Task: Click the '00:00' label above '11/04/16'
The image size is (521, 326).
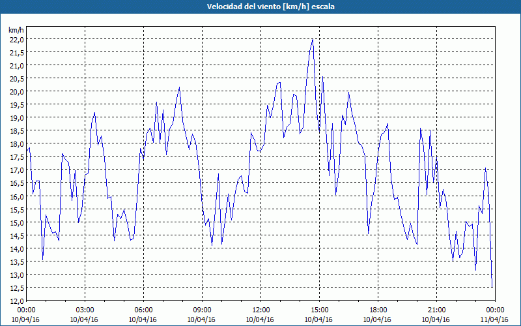Action: coord(495,310)
